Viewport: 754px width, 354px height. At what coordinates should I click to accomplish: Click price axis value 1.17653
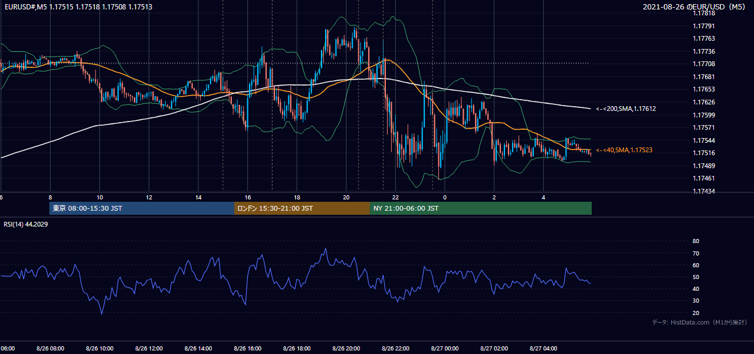tap(703, 89)
